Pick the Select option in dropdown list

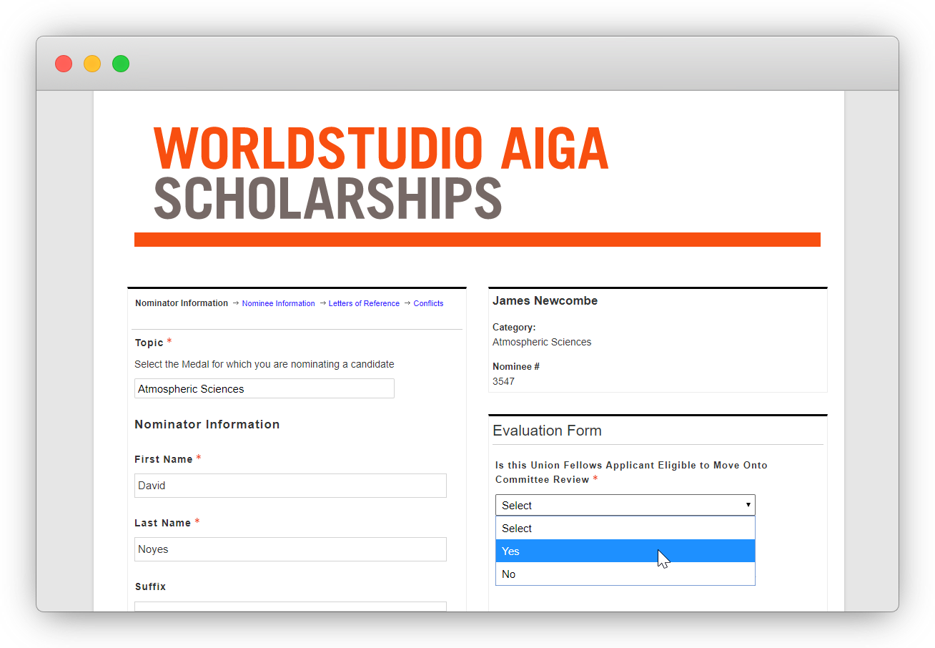click(625, 528)
